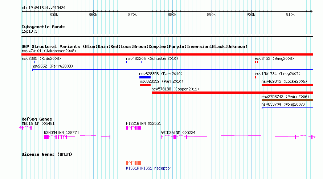Select nsv578188 (Cooper2011) variant label
Viewport: 323px width, 179px height.
point(176,89)
